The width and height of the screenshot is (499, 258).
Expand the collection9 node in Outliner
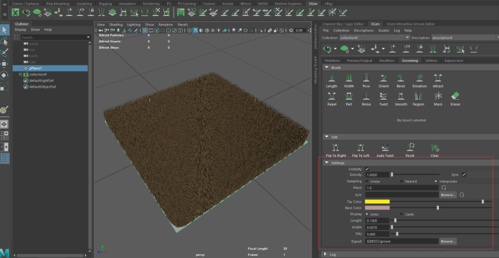pyautogui.click(x=20, y=74)
